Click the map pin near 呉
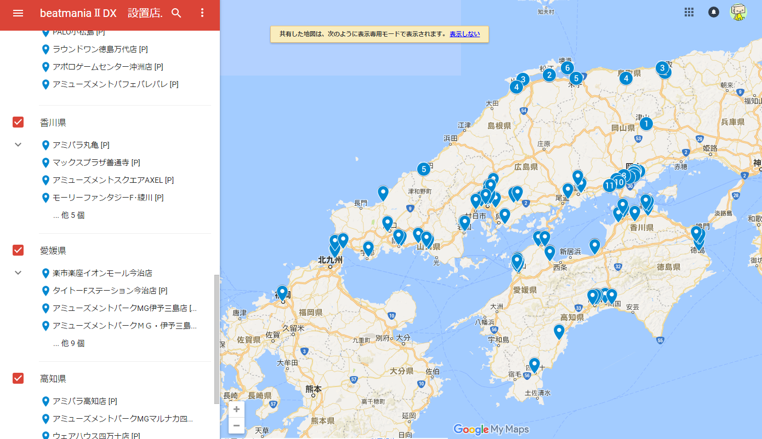This screenshot has height=439, width=762. [x=505, y=216]
